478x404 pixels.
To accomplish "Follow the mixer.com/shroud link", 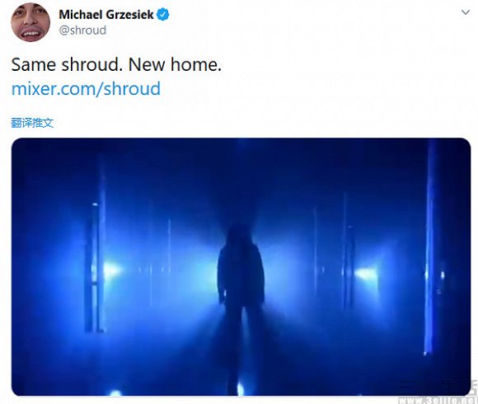I will point(86,89).
